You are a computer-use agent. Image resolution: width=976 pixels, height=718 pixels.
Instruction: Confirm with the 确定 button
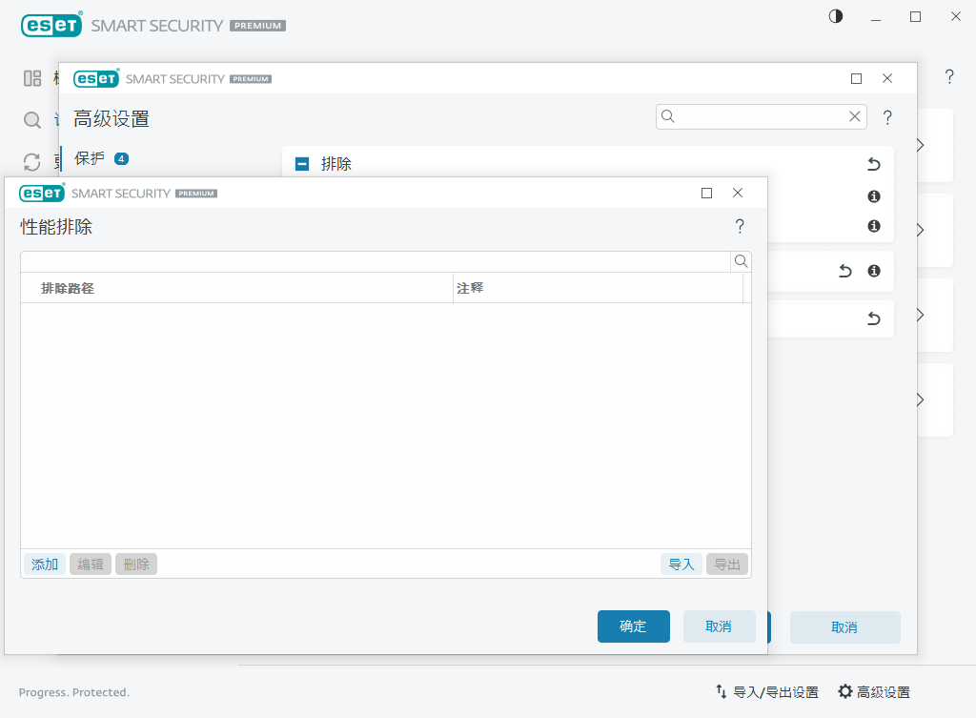633,626
